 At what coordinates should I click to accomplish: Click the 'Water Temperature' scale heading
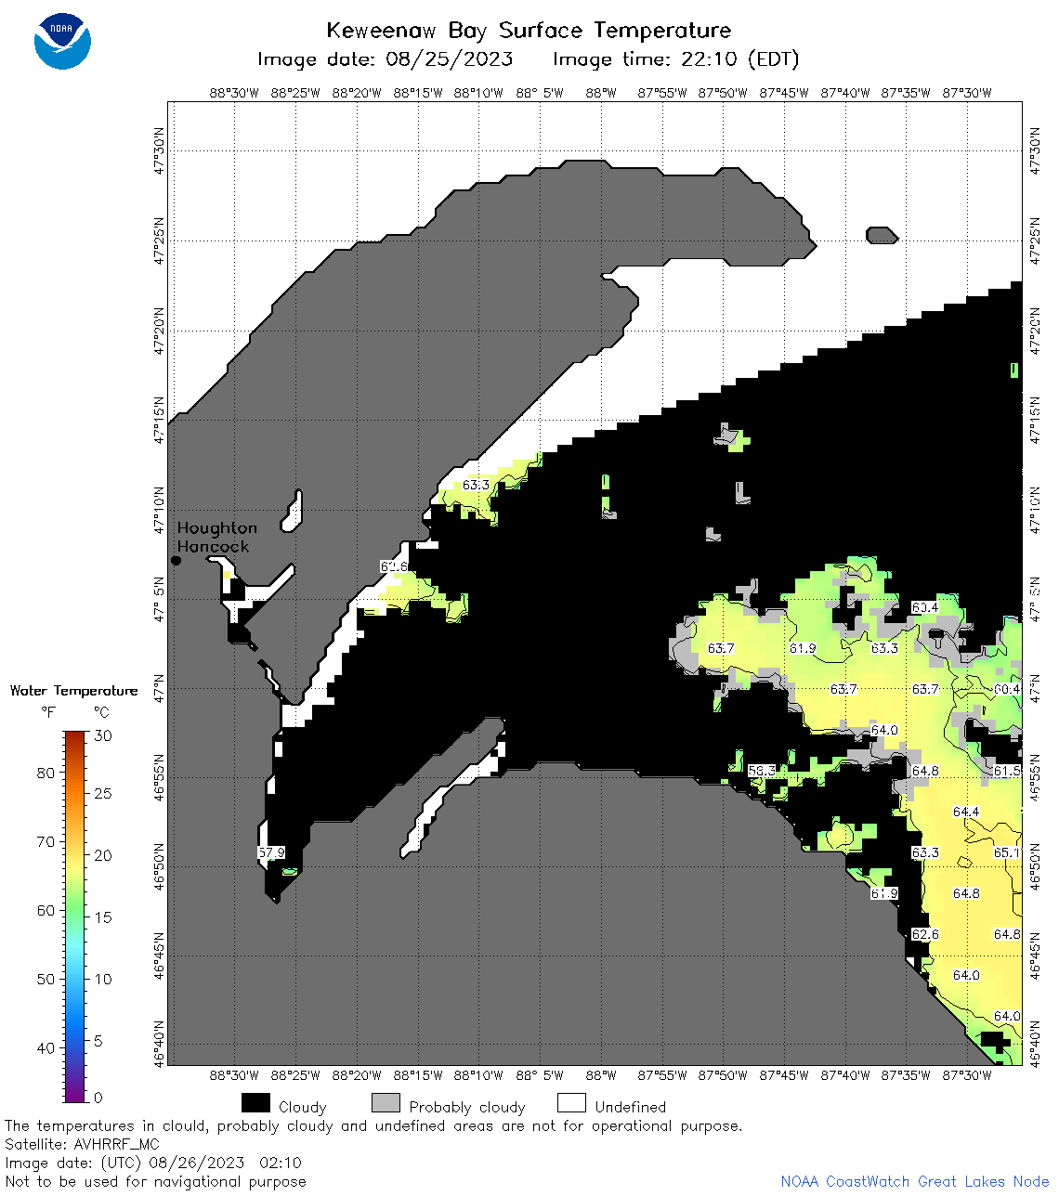click(x=73, y=691)
